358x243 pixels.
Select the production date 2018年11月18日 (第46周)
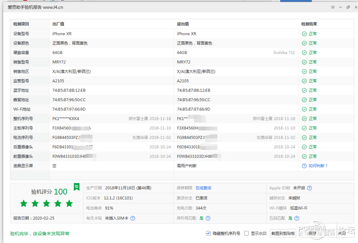point(128,188)
